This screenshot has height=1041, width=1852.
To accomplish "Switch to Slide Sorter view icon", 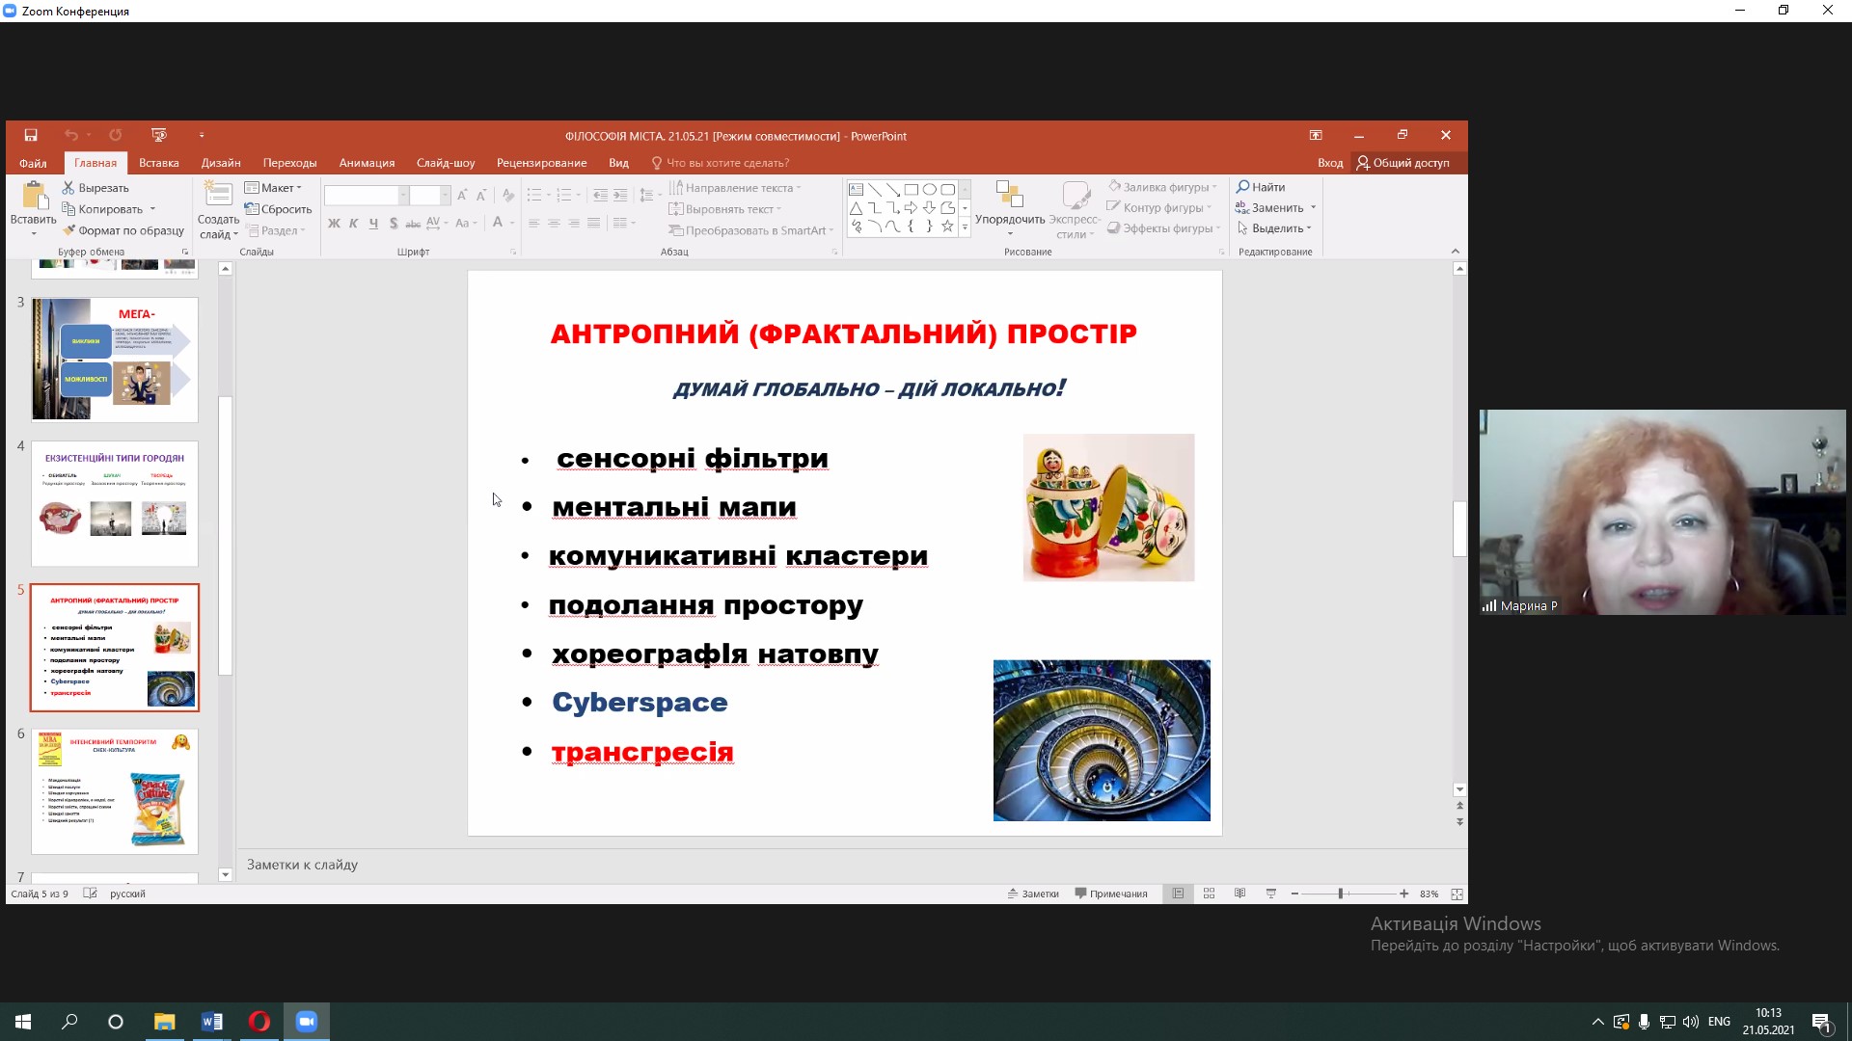I will coord(1209,894).
